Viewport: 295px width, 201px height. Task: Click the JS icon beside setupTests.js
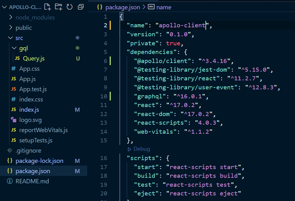pos(14,140)
